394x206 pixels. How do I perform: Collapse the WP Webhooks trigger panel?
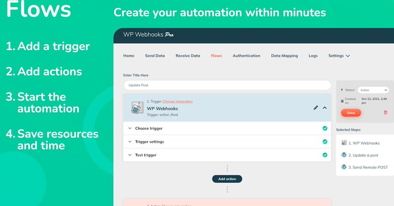point(325,108)
